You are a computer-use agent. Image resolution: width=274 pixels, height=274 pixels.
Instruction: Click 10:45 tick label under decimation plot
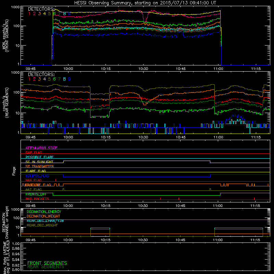180,240
